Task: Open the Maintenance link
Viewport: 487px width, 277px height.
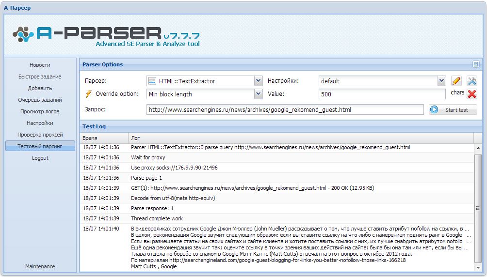Action: [x=40, y=266]
